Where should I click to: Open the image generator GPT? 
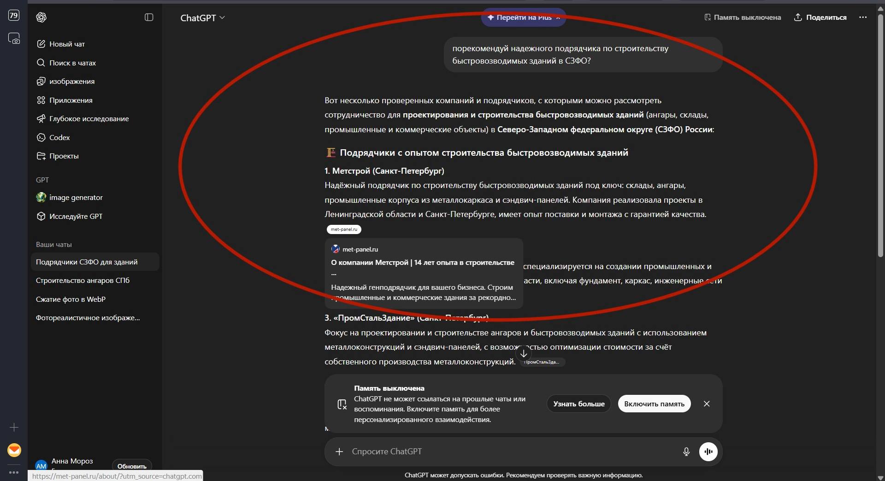[x=94, y=197]
